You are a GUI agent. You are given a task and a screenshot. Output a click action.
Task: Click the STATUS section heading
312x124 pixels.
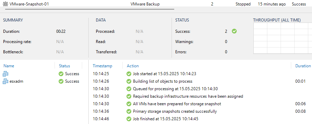coord(182,20)
